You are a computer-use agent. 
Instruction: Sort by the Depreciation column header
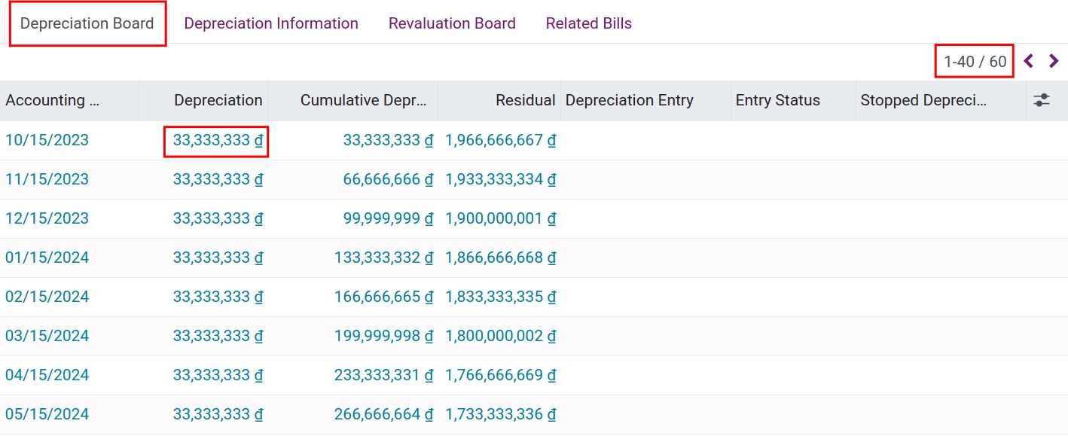coord(218,99)
